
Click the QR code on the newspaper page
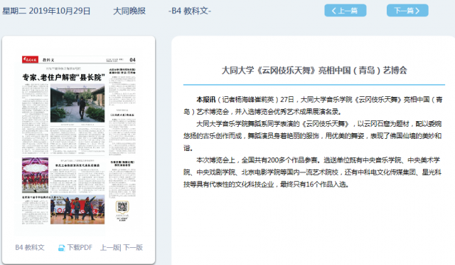click(x=122, y=207)
